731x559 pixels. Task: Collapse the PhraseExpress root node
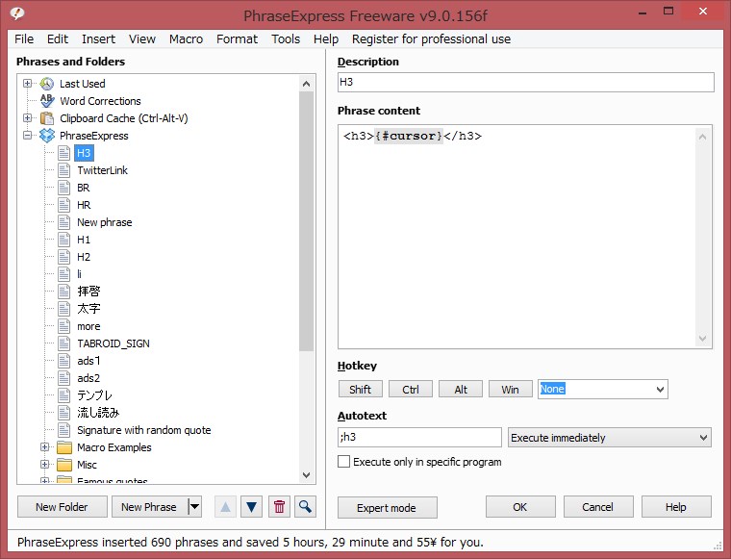28,136
